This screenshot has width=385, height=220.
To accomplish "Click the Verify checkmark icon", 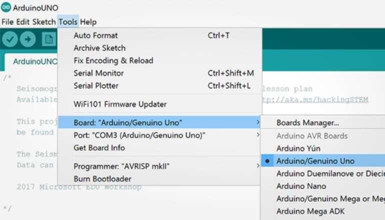I will 10,39.
